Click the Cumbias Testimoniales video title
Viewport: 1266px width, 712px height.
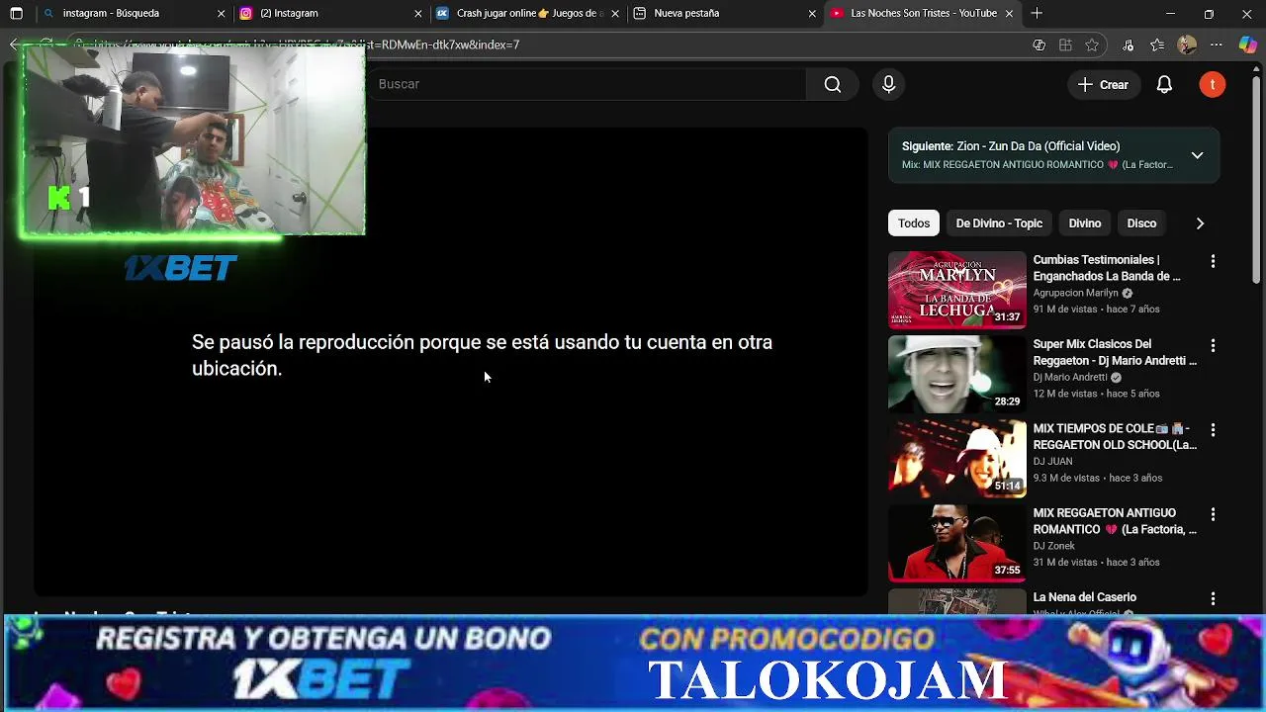click(x=1107, y=268)
